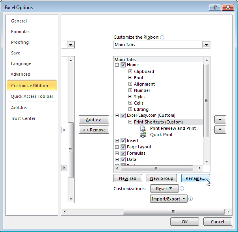Screen dimensions: 238x232
Task: Collapse the Home tab tree node
Action: [117, 65]
